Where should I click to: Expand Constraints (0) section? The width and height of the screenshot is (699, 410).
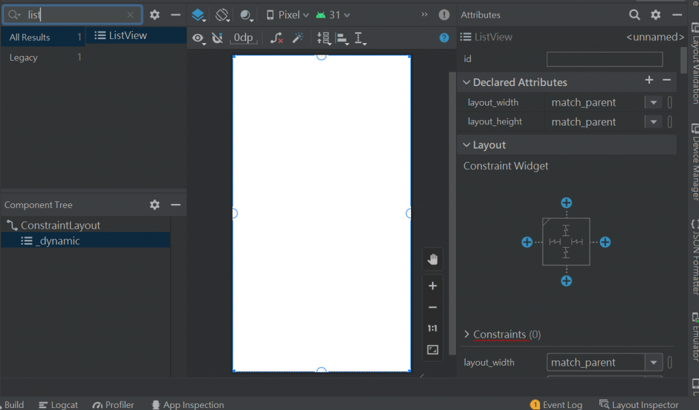(466, 334)
